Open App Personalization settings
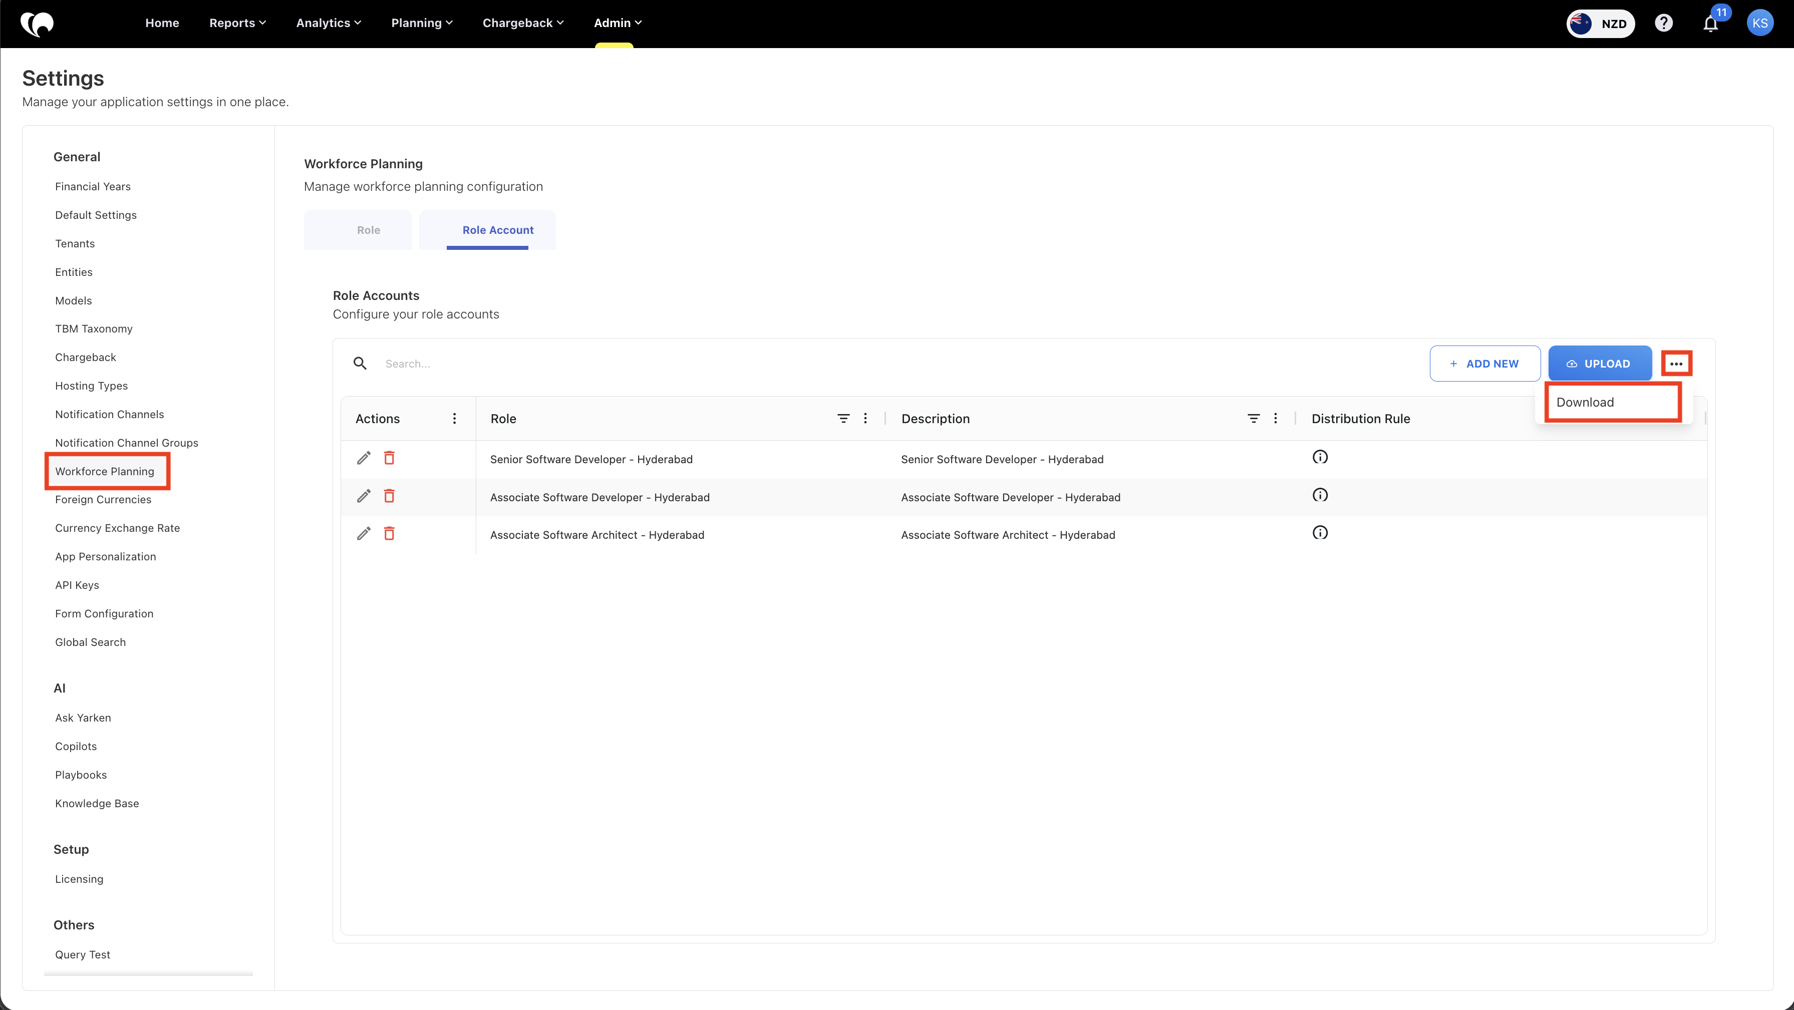This screenshot has width=1794, height=1010. pos(106,556)
